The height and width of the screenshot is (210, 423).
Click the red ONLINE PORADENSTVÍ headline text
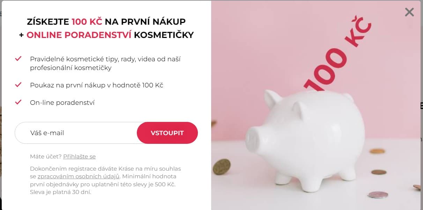(x=79, y=35)
